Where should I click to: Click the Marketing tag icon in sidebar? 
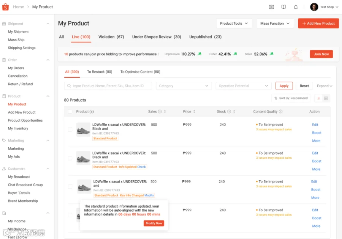4,141
